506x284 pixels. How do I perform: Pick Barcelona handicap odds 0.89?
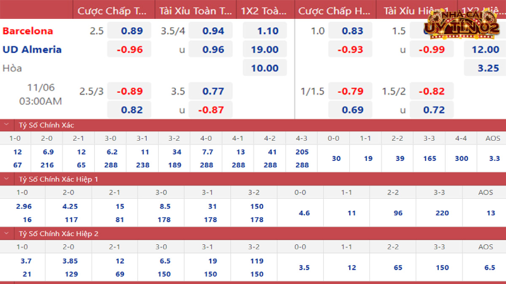coord(129,31)
